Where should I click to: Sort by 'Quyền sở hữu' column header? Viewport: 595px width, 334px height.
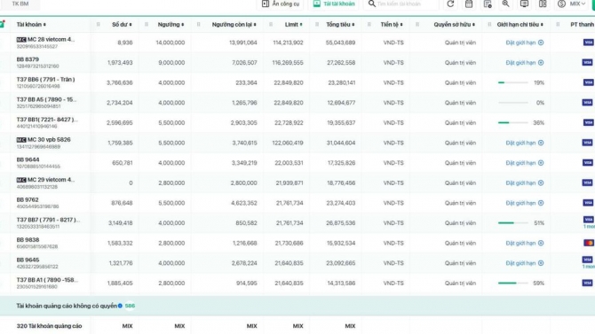click(x=454, y=25)
